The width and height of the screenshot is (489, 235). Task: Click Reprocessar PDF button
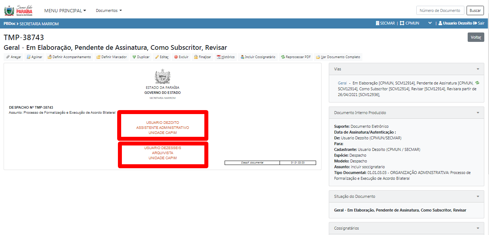pyautogui.click(x=296, y=57)
